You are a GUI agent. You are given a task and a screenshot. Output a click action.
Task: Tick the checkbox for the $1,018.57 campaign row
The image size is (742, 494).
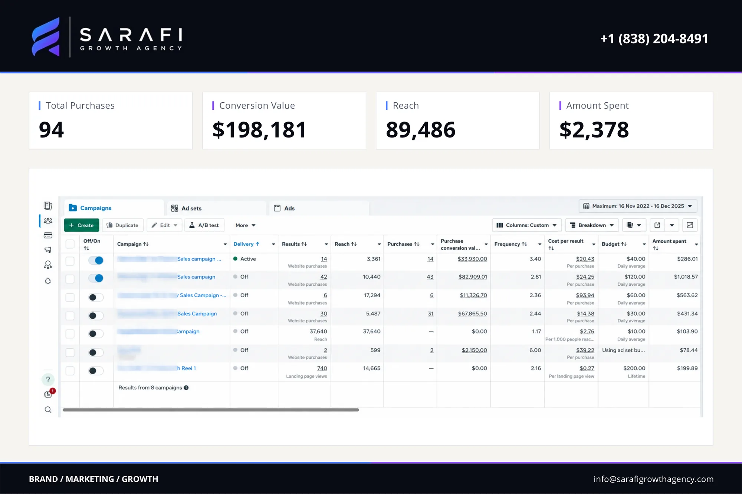tap(70, 279)
